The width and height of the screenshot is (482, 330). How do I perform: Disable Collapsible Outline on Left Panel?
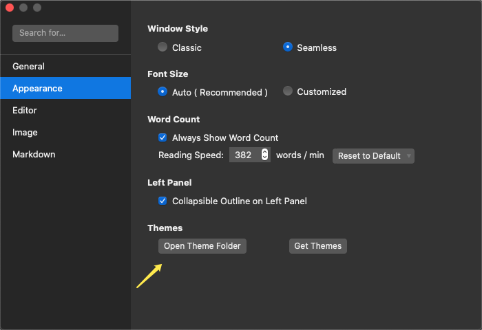[163, 201]
